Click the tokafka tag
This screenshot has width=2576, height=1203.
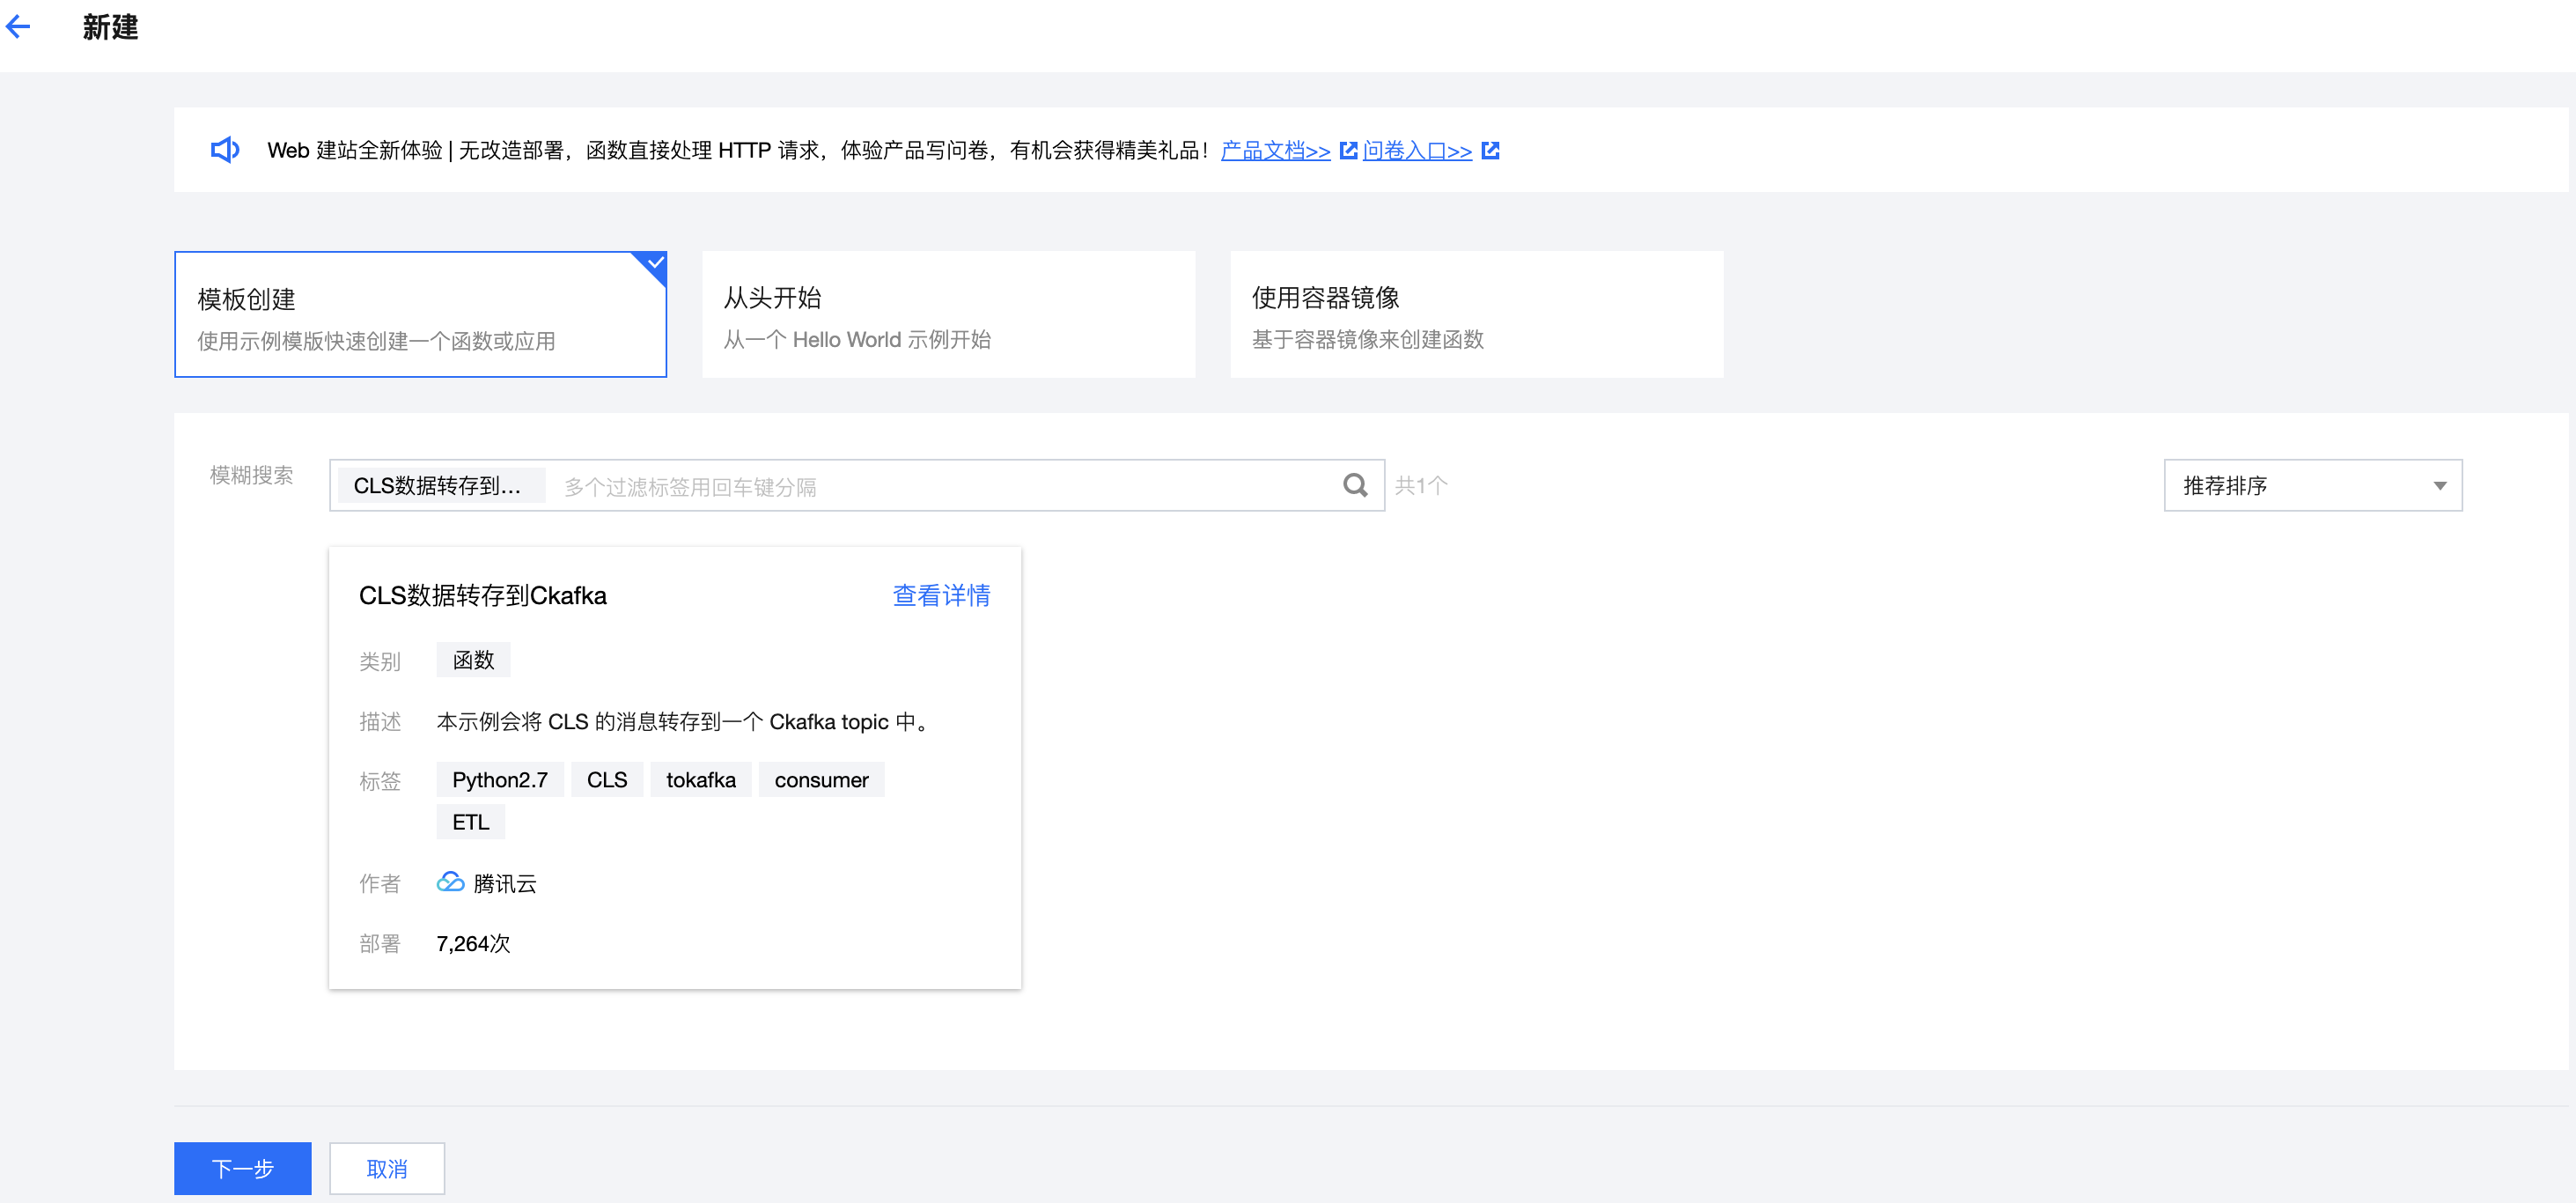pyautogui.click(x=701, y=780)
